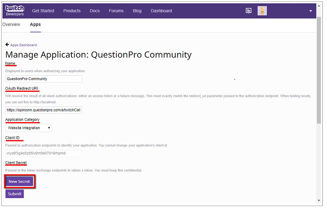Open Products in the top navigation
Viewport: 327px width, 208px height.
tap(72, 11)
